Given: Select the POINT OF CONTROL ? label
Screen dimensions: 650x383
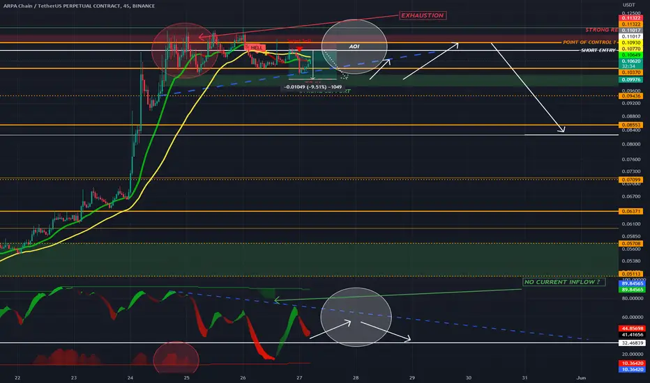Looking at the screenshot, I should click(x=589, y=42).
